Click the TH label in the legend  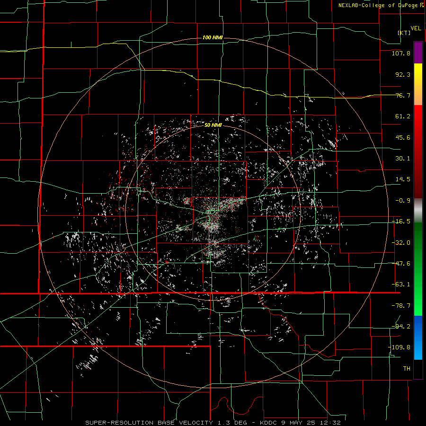(407, 369)
